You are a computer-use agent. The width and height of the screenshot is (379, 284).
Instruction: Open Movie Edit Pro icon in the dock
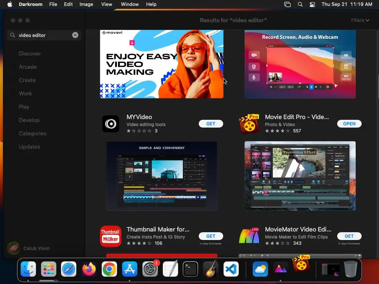pos(301,263)
